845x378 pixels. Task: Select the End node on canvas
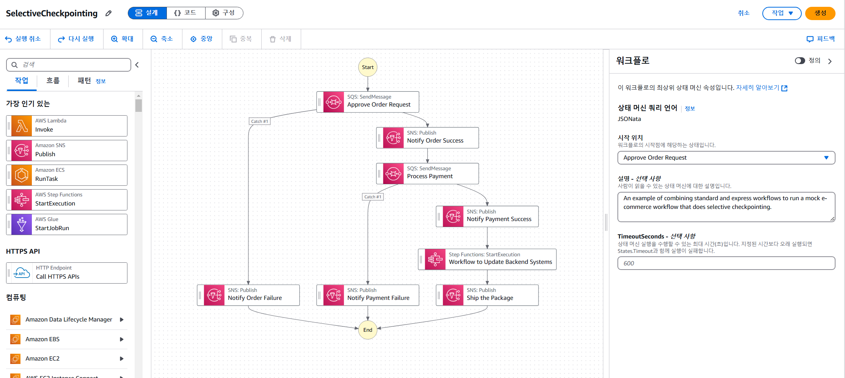point(368,330)
